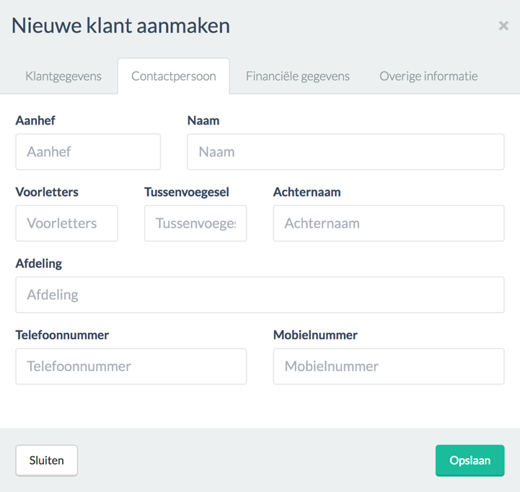Click the bold Telefoonnummer label text

(x=62, y=335)
